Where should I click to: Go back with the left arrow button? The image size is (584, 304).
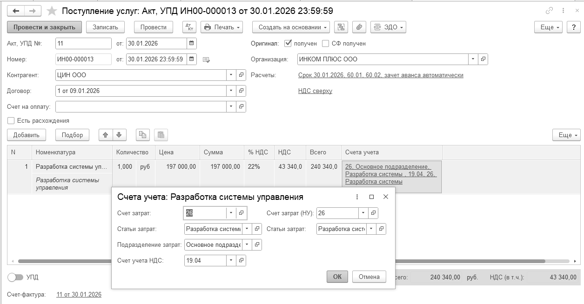coord(16,11)
